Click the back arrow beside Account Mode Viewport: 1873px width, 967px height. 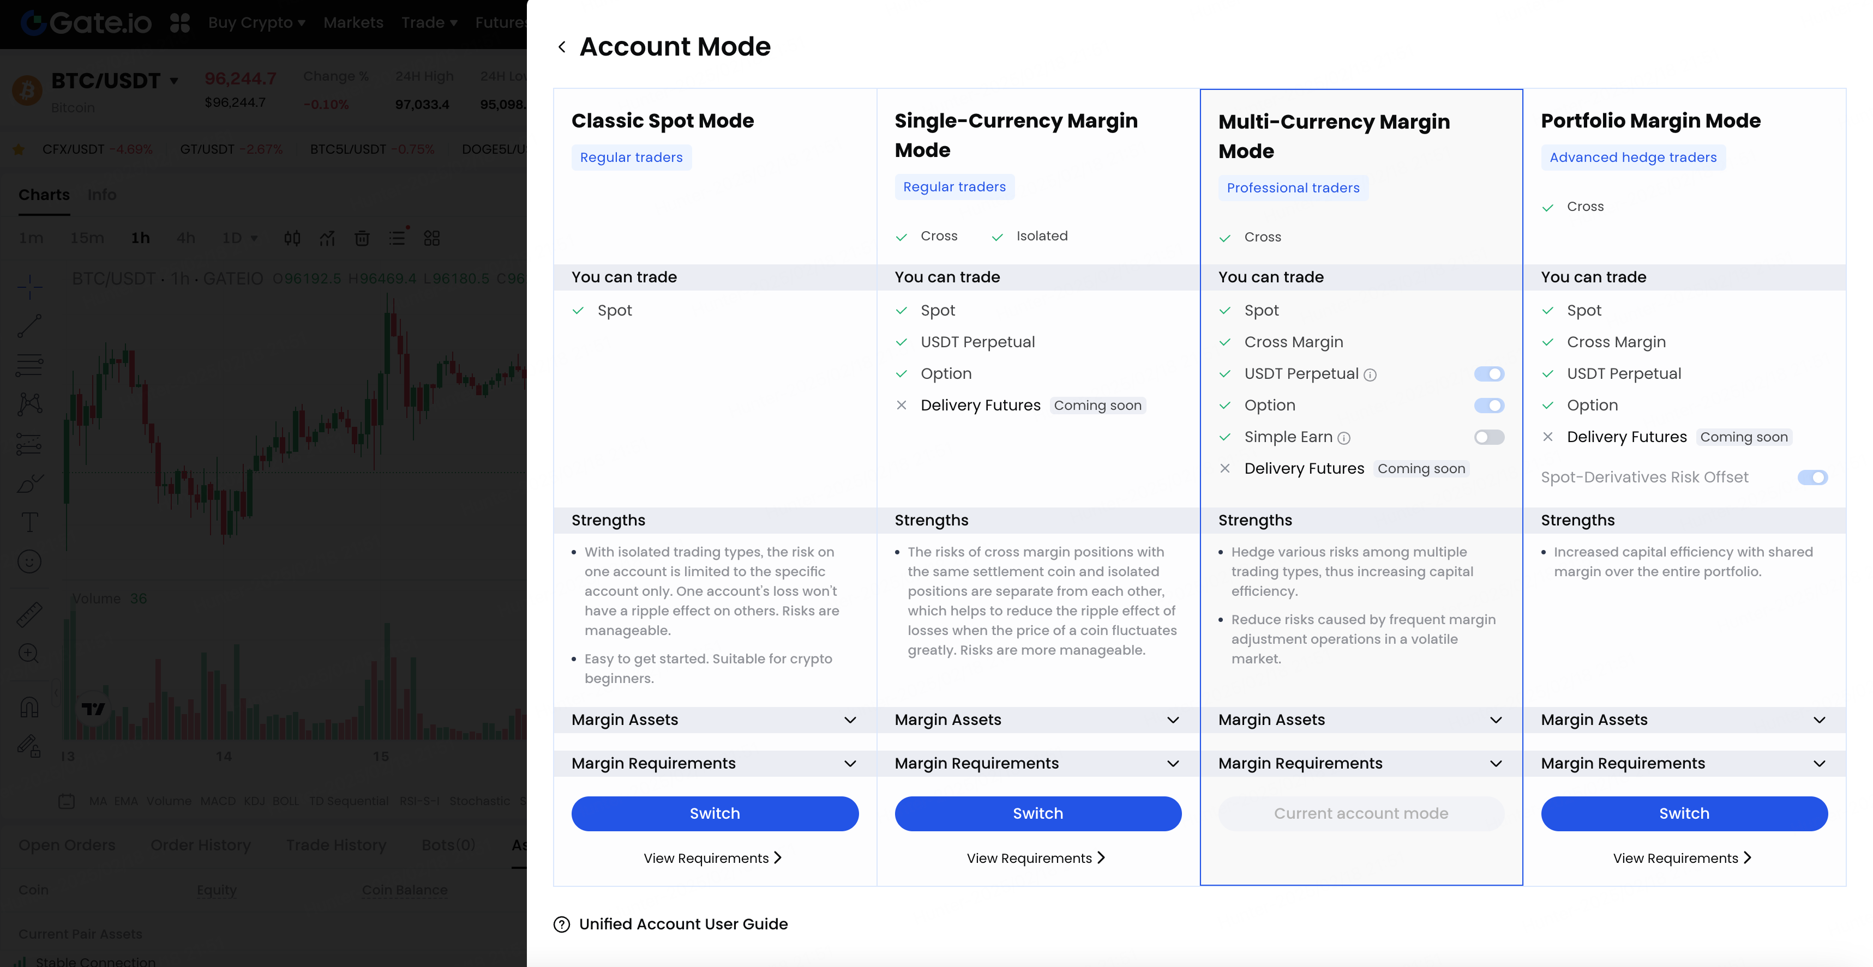[561, 47]
